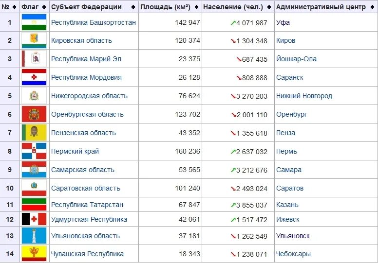Open the Нижегородская область link

coord(89,96)
